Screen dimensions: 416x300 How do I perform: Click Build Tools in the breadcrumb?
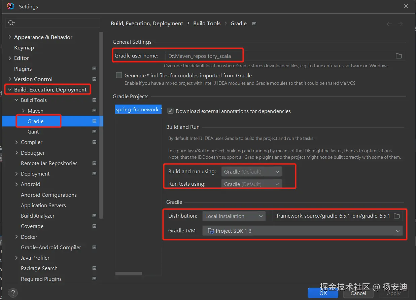pyautogui.click(x=207, y=23)
